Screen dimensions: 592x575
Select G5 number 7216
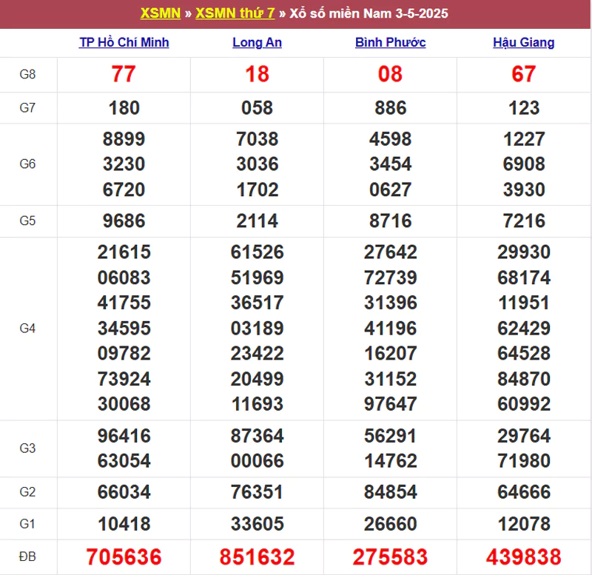pyautogui.click(x=524, y=221)
